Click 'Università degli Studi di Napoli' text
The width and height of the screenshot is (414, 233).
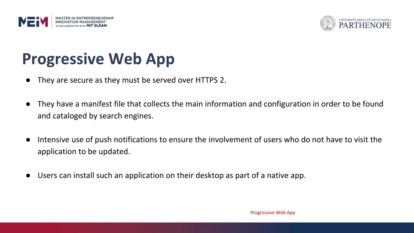point(365,20)
